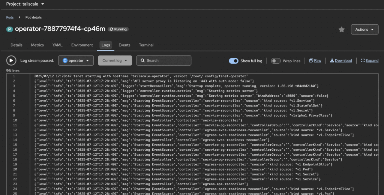
Task: Click log line 3 Startup complete entry
Action: [x=176, y=86]
